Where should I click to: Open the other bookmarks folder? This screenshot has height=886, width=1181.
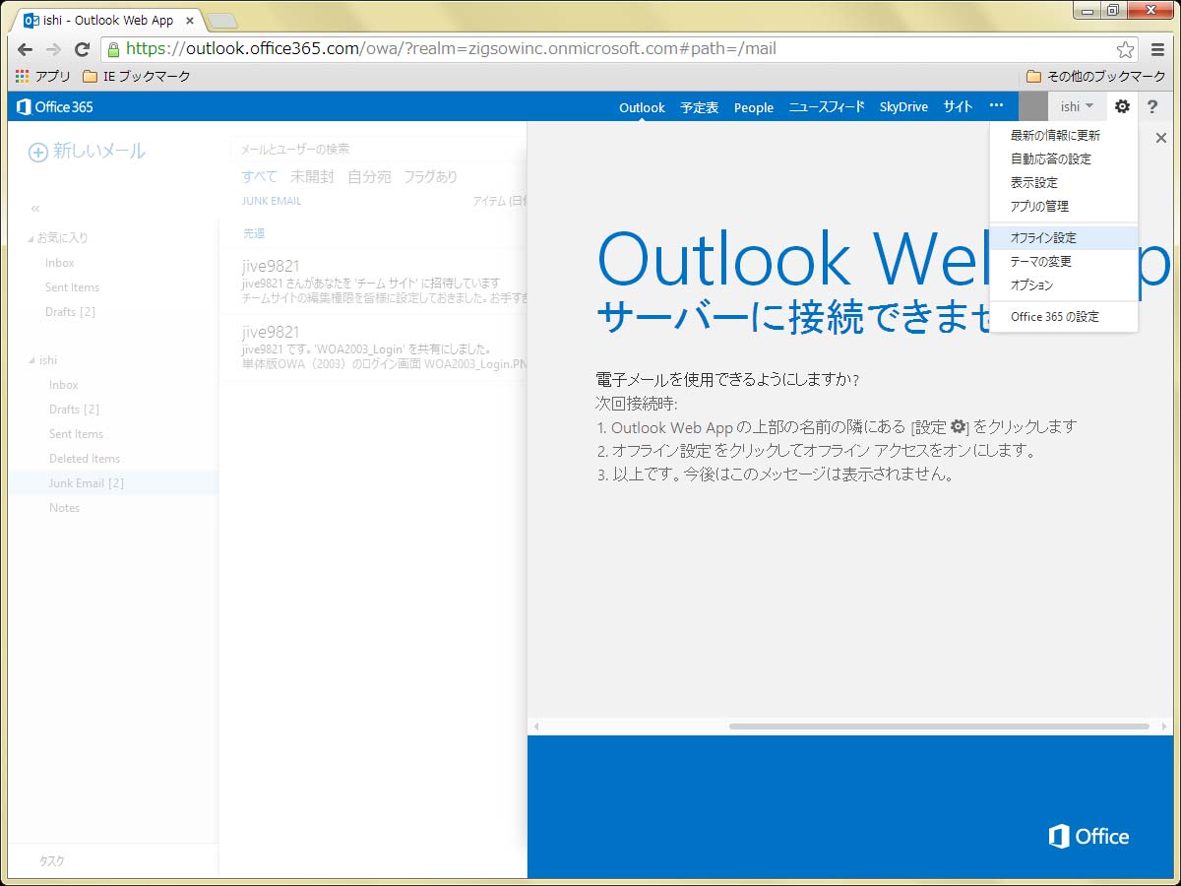[1095, 76]
